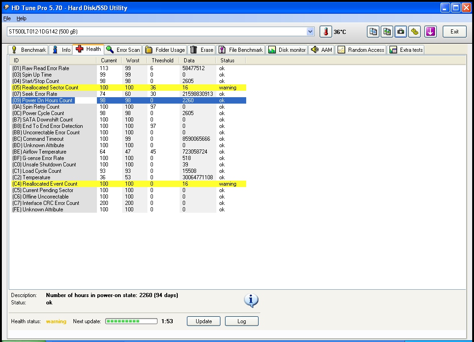Select the (FE) Unknown Attribute row
The image size is (474, 342).
[129, 210]
